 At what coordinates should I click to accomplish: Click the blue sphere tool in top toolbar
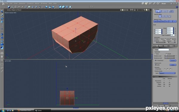click(46, 7)
